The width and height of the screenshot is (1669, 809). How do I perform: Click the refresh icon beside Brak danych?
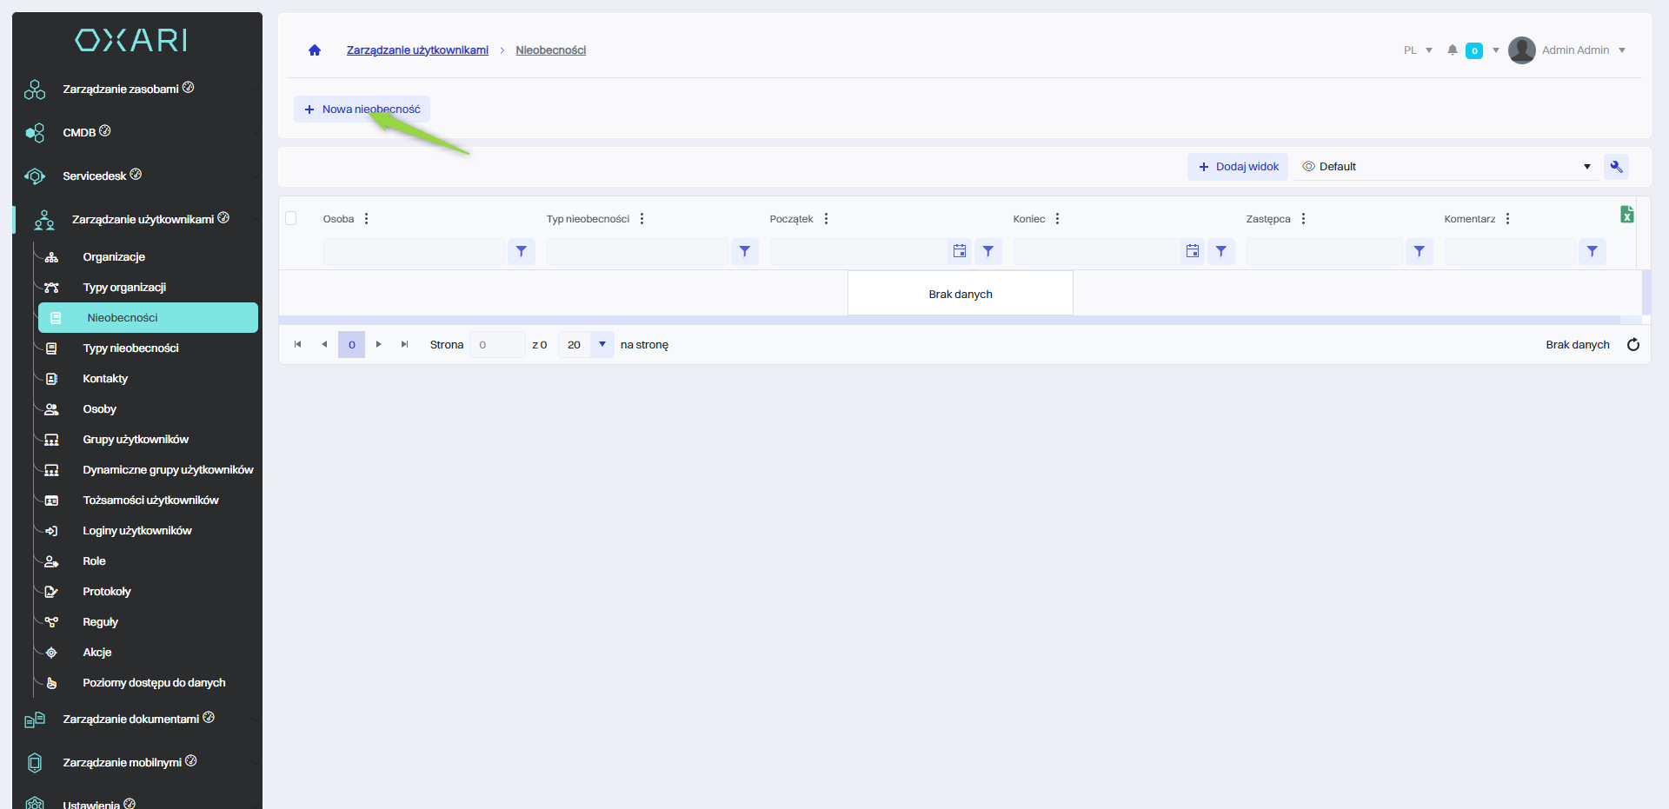[1632, 345]
